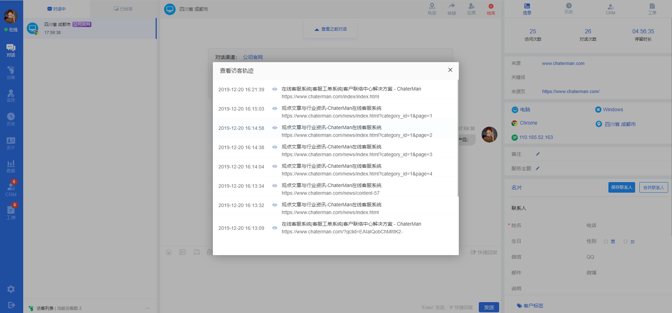Close the 查看访客轨迹 dialog

[450, 70]
